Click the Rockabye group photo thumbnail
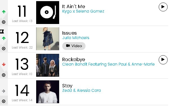171x106 pixels. [48, 65]
